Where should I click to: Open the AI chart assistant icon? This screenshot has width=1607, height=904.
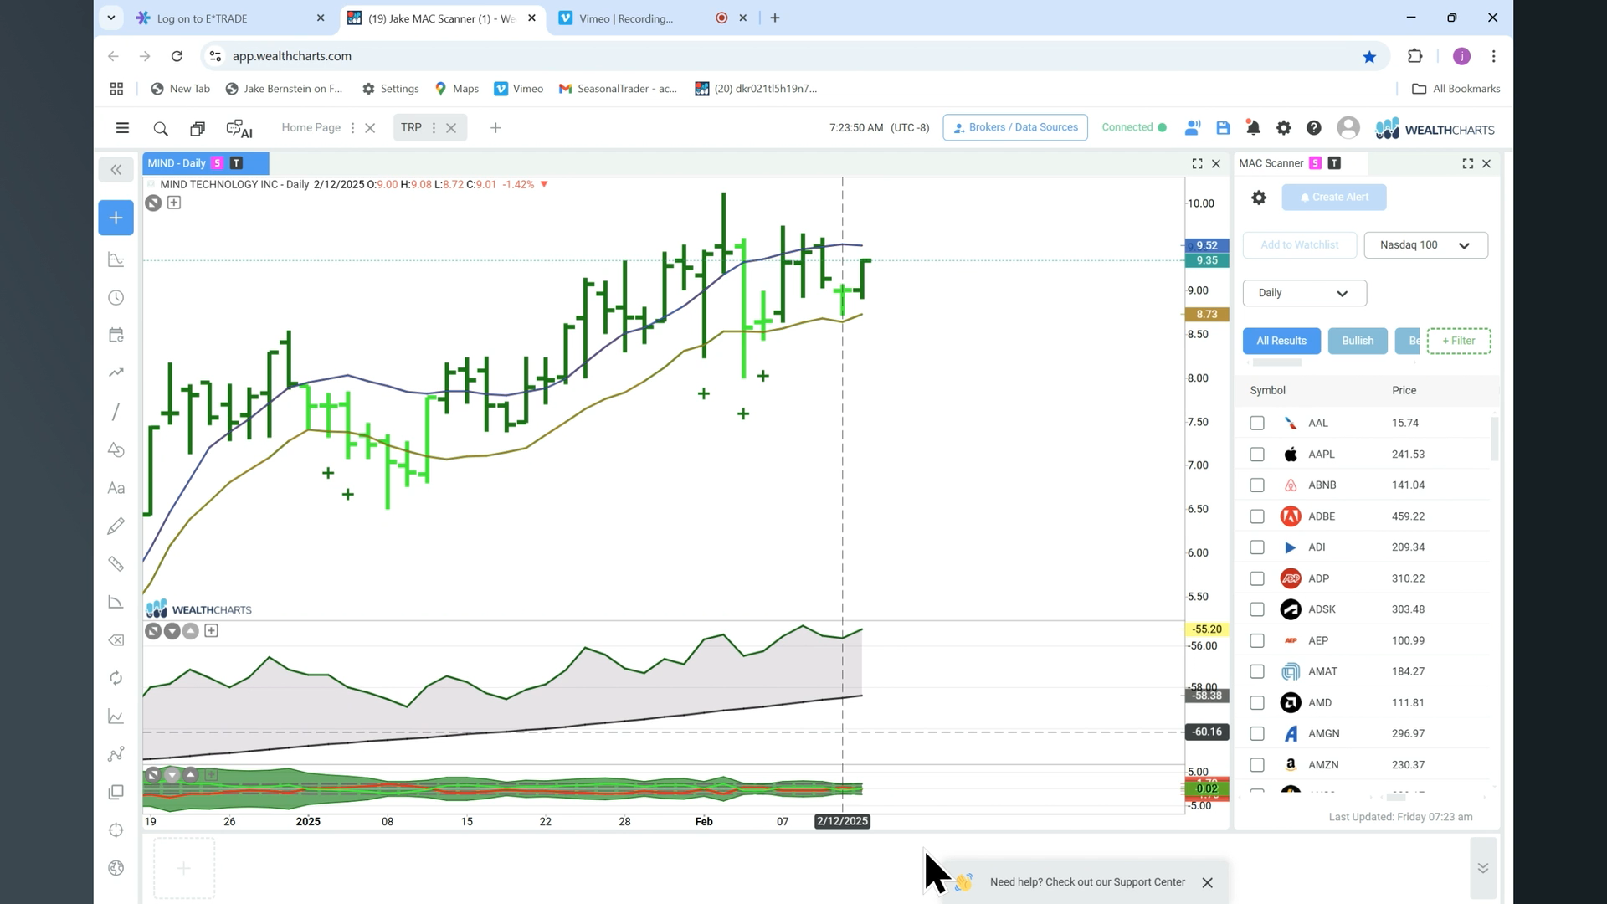pos(239,128)
